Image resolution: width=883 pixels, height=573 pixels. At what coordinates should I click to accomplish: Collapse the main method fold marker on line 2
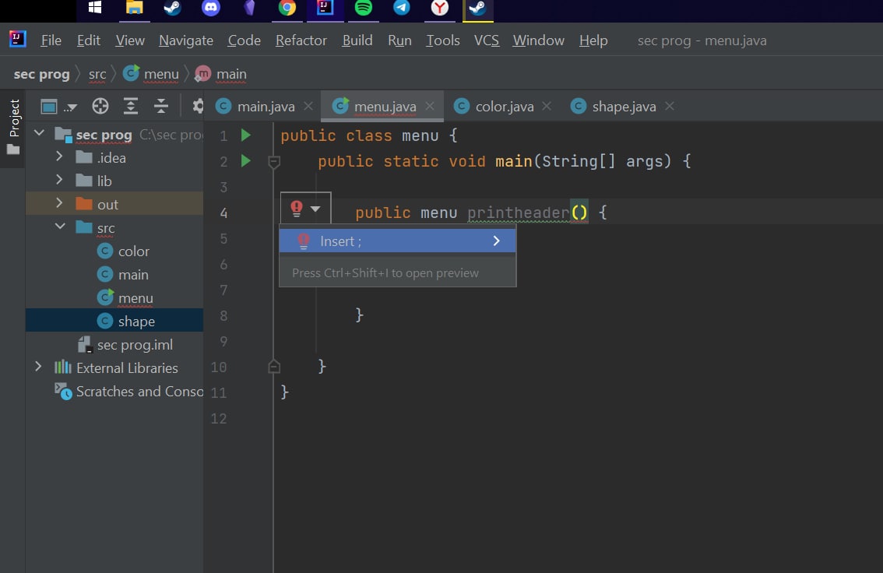(274, 162)
